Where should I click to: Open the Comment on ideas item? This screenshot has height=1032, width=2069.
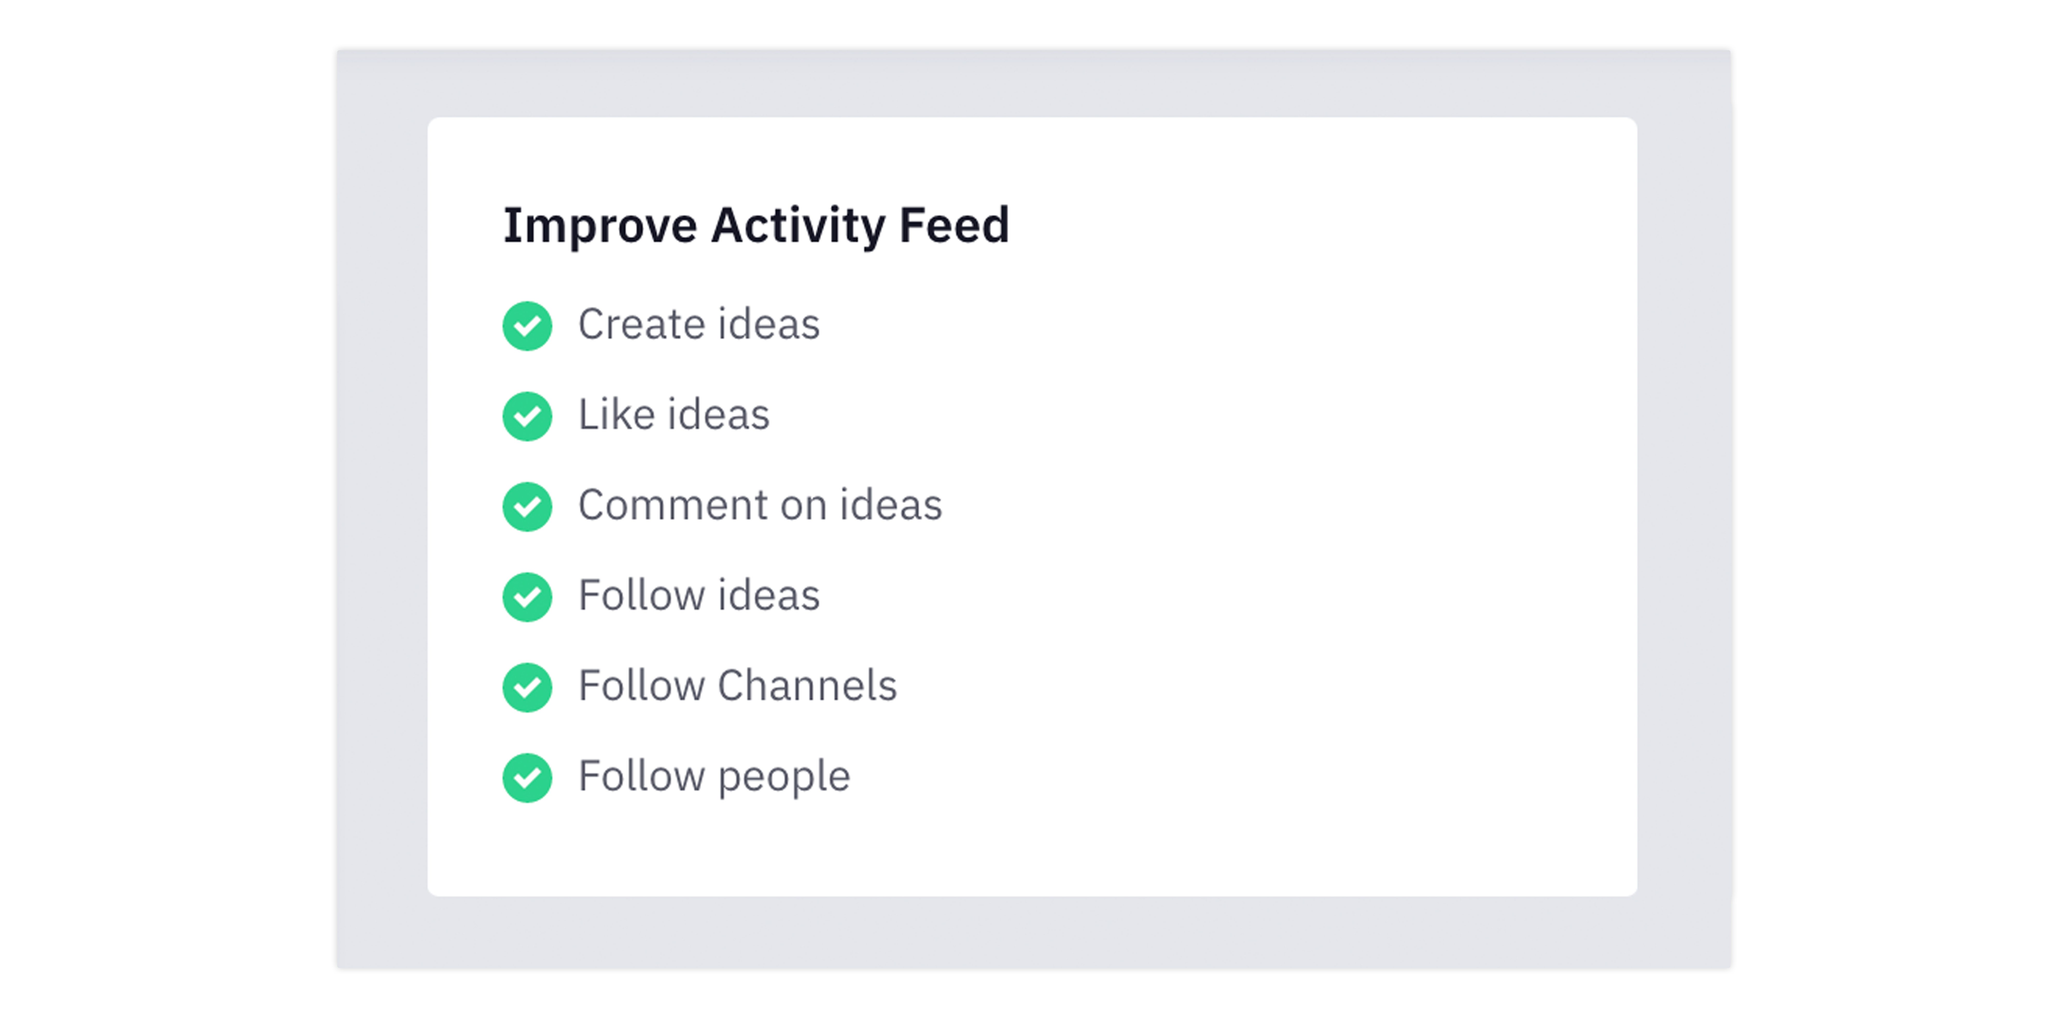click(x=760, y=505)
